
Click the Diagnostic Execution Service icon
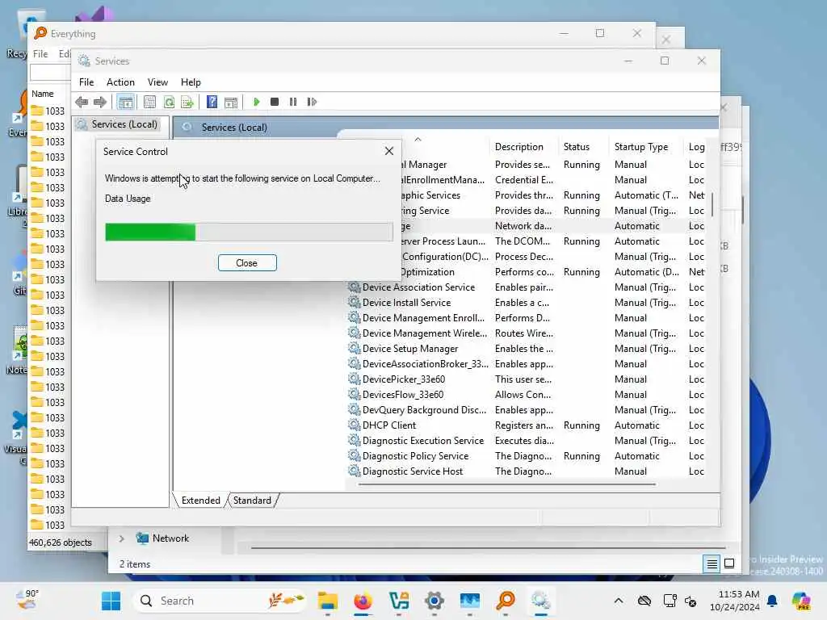pyautogui.click(x=354, y=440)
